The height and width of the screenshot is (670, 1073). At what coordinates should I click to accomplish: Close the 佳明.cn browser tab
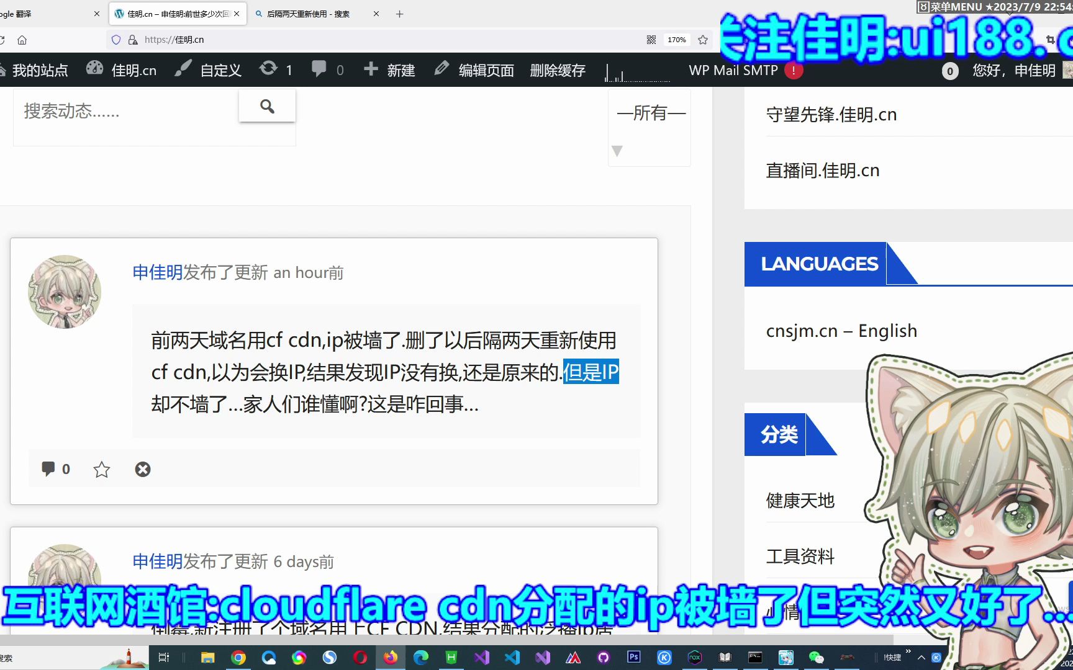click(237, 14)
